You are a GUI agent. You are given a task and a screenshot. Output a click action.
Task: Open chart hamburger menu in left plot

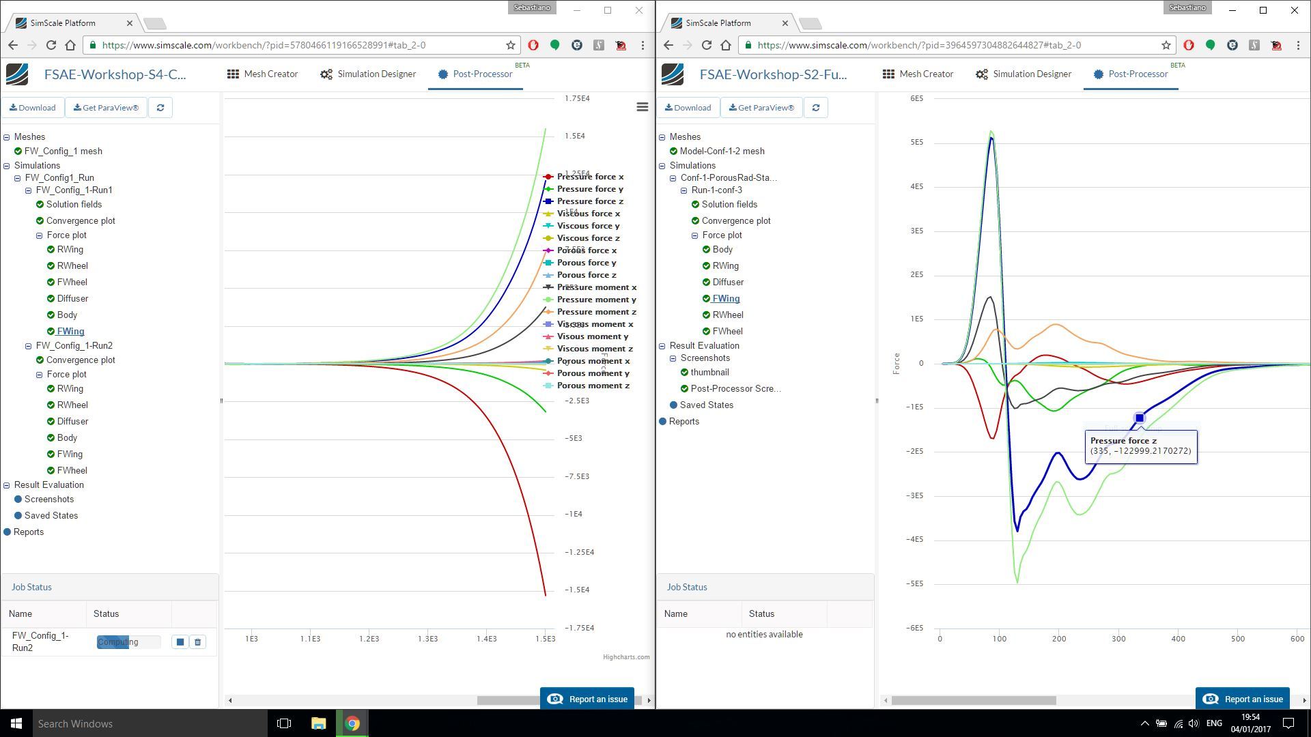642,107
